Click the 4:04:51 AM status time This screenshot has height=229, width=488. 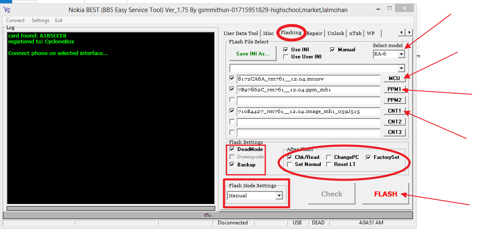click(371, 223)
